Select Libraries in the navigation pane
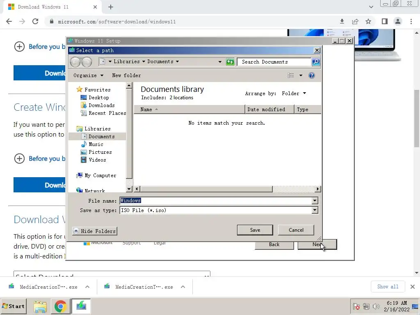 click(x=98, y=128)
